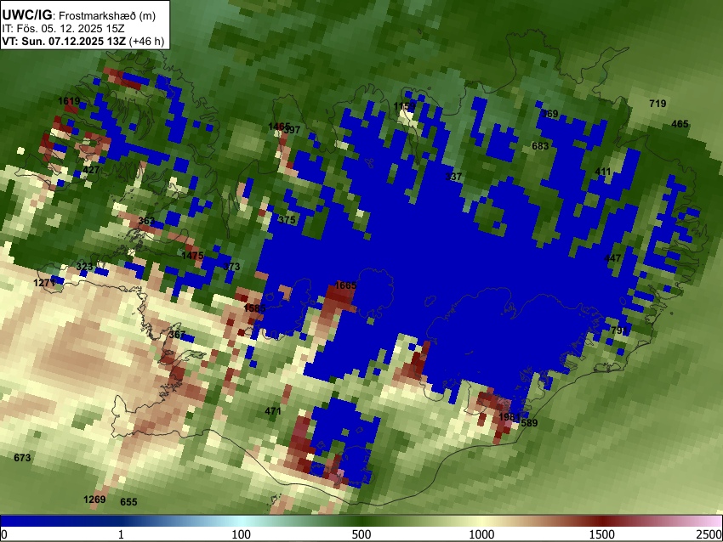Click the map value 1269

pos(94,500)
